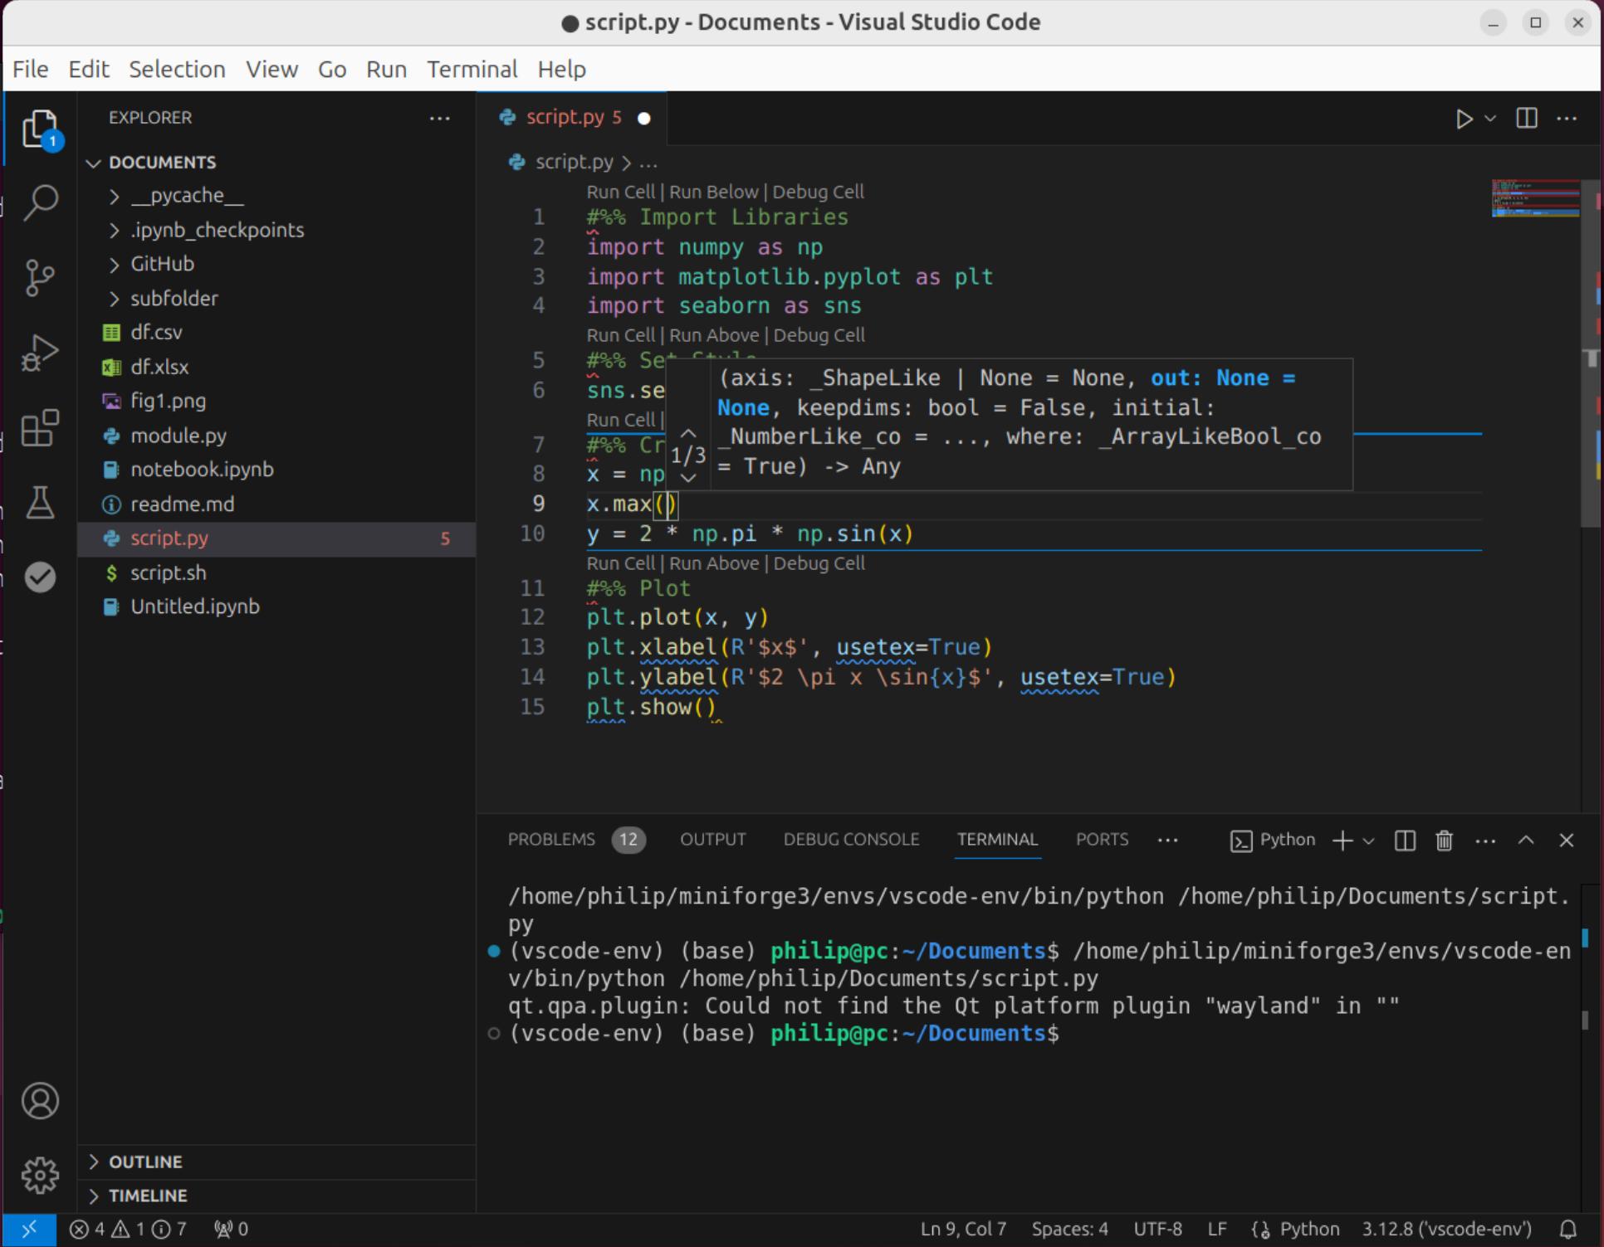Screen dimensions: 1604x1247
Task: Split the editor right
Action: tap(1526, 119)
